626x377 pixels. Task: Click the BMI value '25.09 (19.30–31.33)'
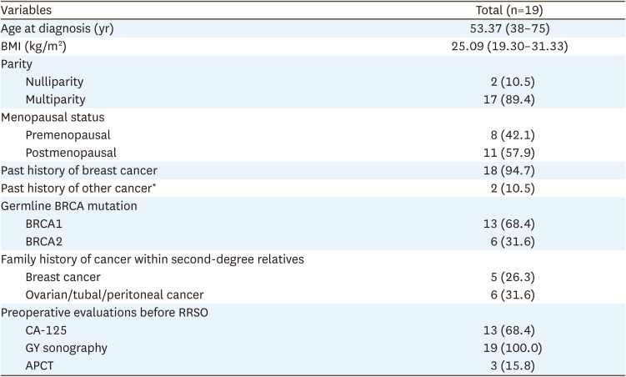pyautogui.click(x=508, y=47)
